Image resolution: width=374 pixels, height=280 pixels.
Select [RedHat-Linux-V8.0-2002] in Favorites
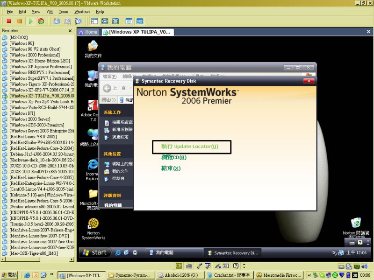(x=33, y=137)
